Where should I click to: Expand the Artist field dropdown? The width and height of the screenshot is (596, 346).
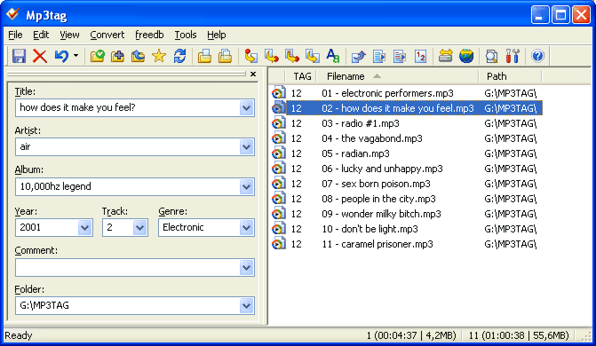click(x=246, y=147)
